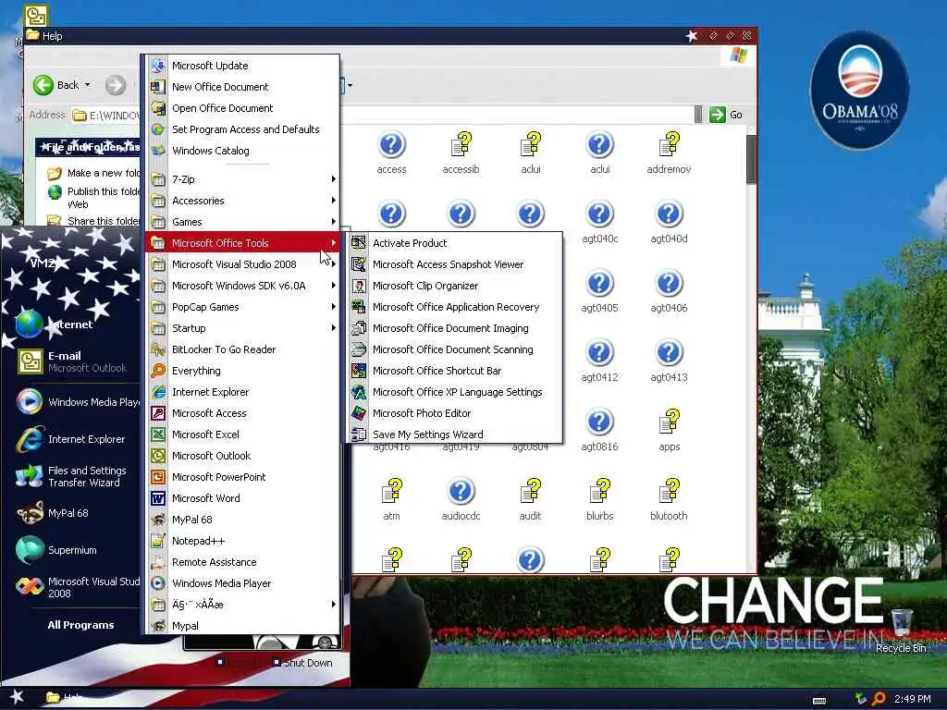Click the Help window vertical scrollbar
Viewport: 947px width, 710px height.
pyautogui.click(x=751, y=159)
